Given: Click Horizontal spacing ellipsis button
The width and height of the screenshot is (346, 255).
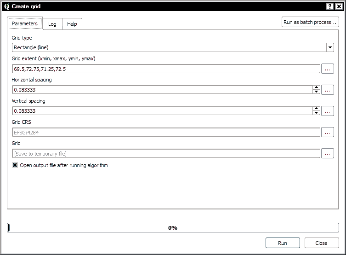Looking at the screenshot, I should coord(327,90).
